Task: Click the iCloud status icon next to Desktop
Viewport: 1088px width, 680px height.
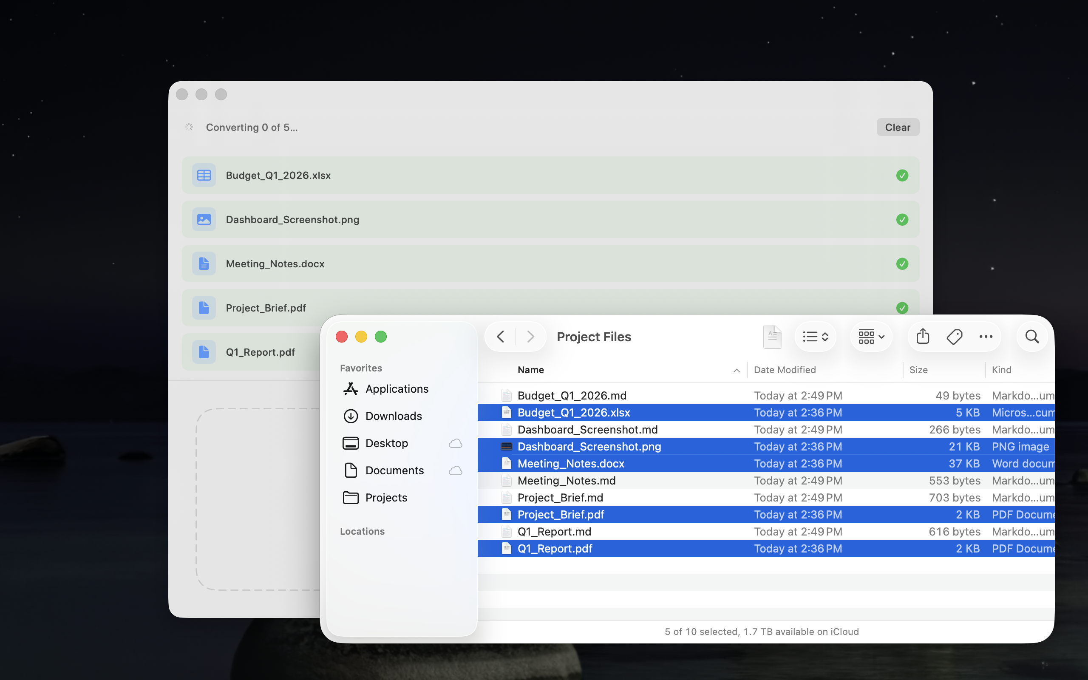Action: point(455,443)
